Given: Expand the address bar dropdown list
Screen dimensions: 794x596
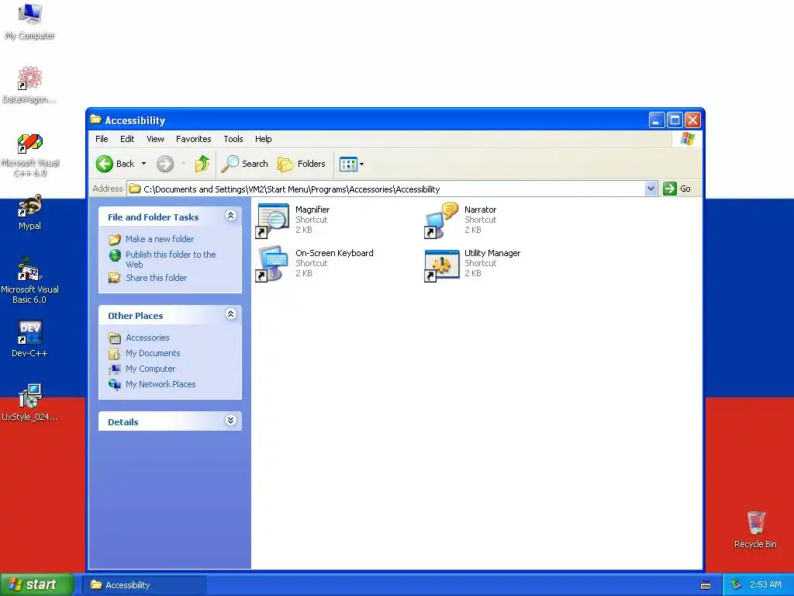Looking at the screenshot, I should tap(651, 189).
